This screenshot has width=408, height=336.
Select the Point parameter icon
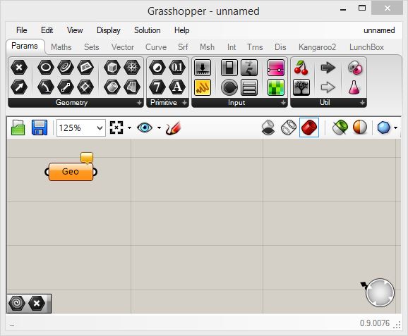[19, 68]
